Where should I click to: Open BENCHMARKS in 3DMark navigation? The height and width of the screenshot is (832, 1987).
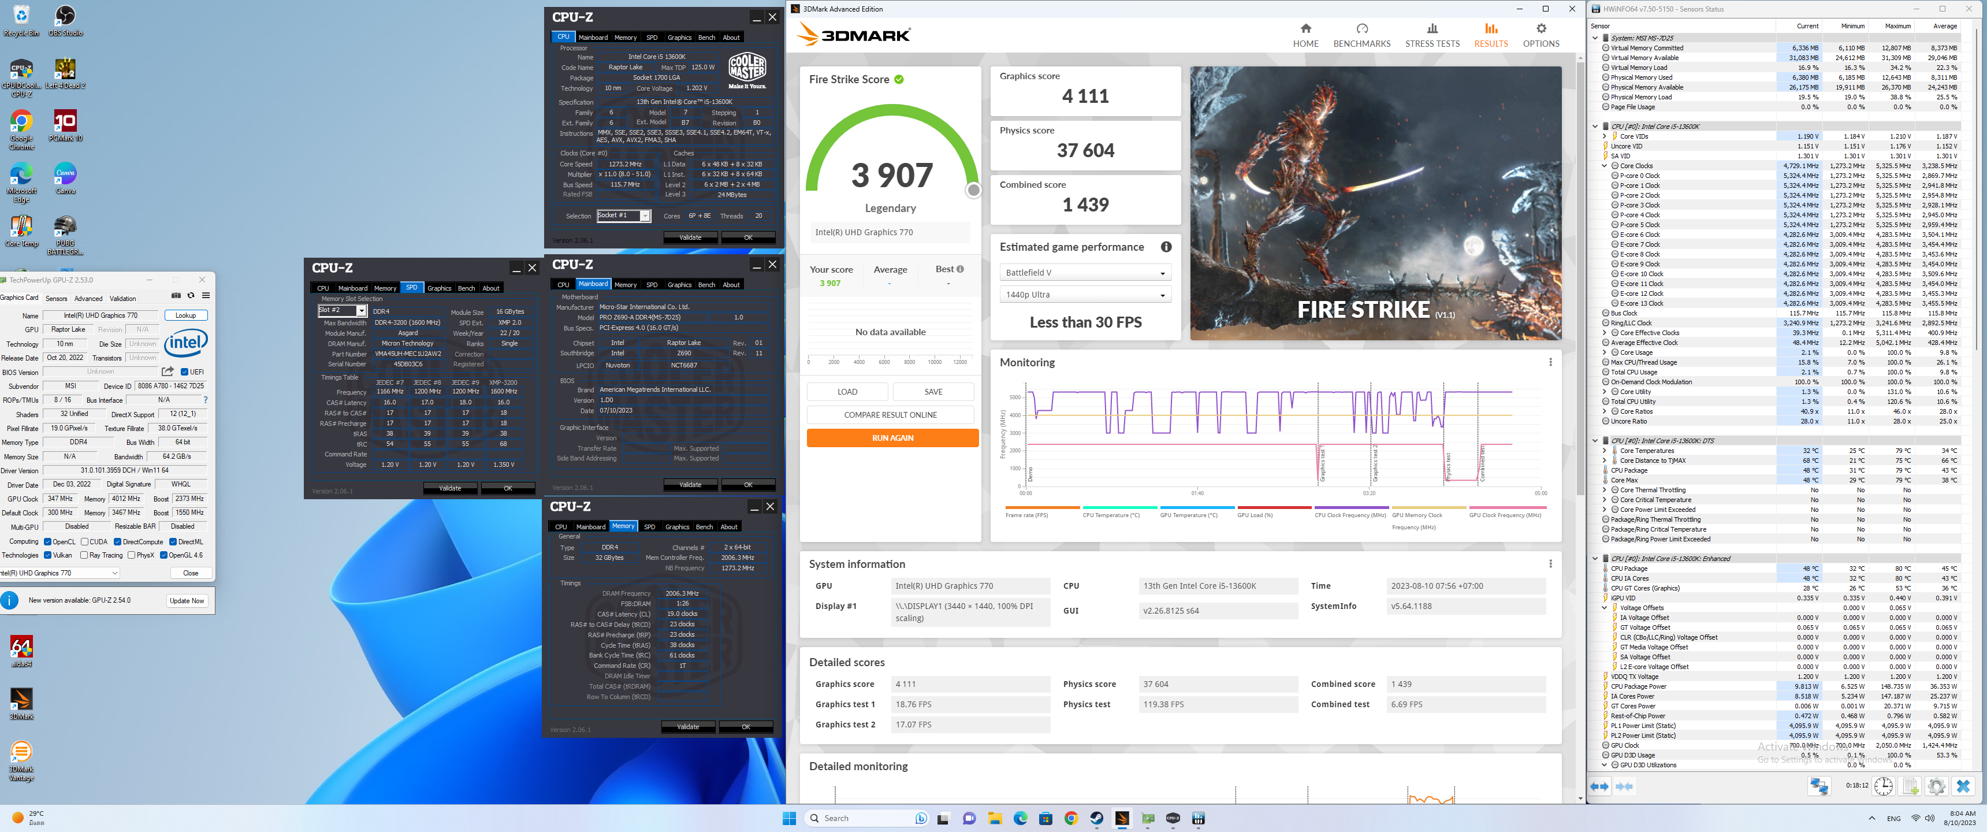[x=1361, y=35]
